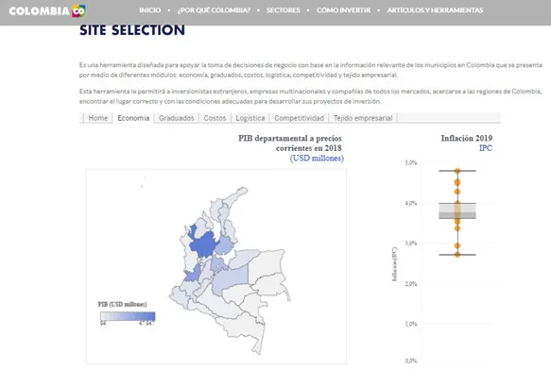Open ARTÍCULOS Y HERRAMIENTAS menu
This screenshot has height=369, width=551.
coord(435,10)
